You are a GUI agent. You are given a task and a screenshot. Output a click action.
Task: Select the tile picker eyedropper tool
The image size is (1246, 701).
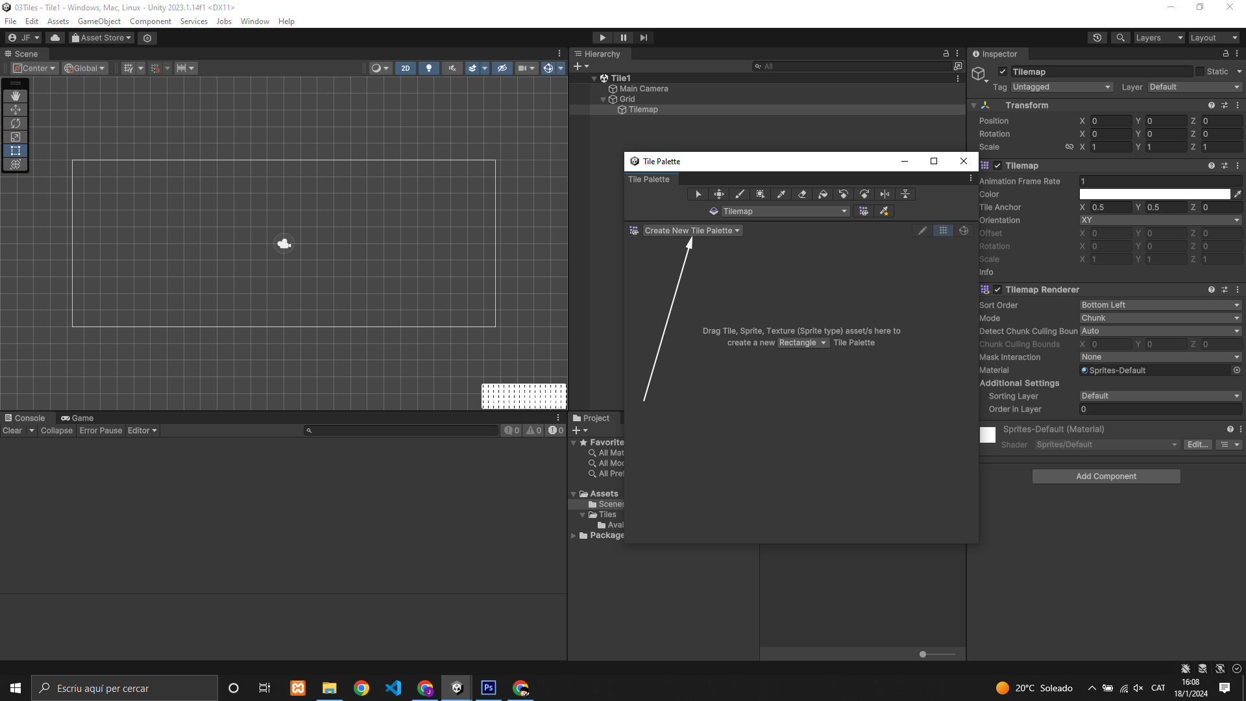pyautogui.click(x=781, y=194)
